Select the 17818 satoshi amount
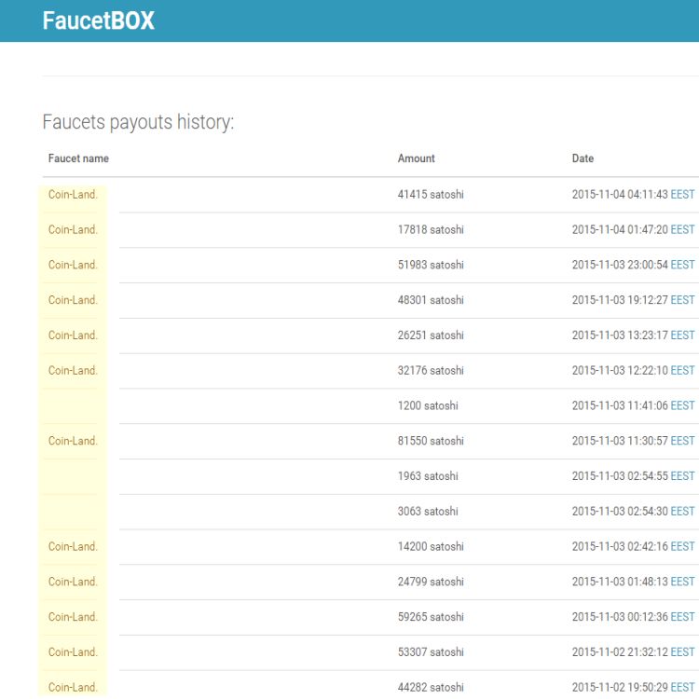The height and width of the screenshot is (699, 699). (x=431, y=229)
